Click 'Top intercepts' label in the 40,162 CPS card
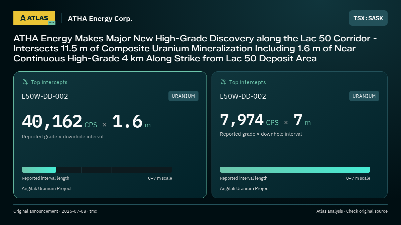Viewport: 401px width, 225px height. point(49,82)
